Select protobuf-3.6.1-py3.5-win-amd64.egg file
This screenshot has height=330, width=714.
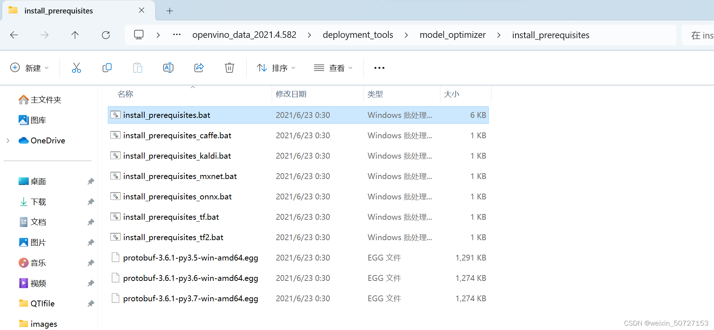point(298,258)
